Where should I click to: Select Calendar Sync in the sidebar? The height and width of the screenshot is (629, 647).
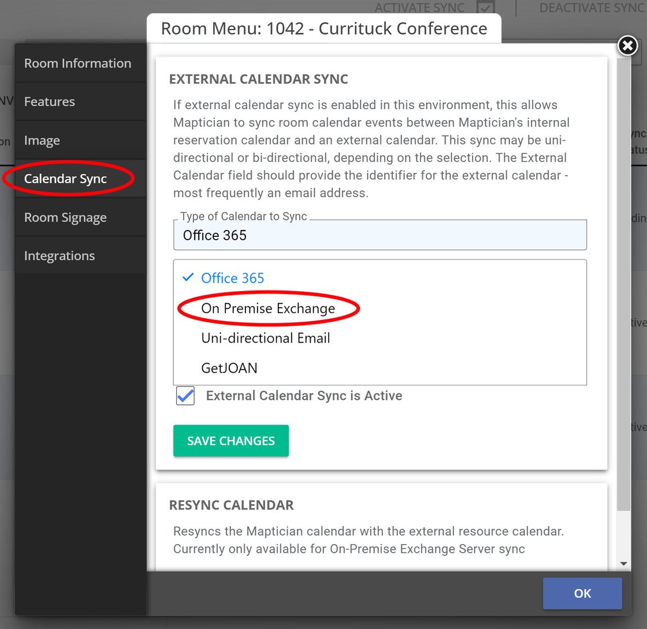(65, 179)
